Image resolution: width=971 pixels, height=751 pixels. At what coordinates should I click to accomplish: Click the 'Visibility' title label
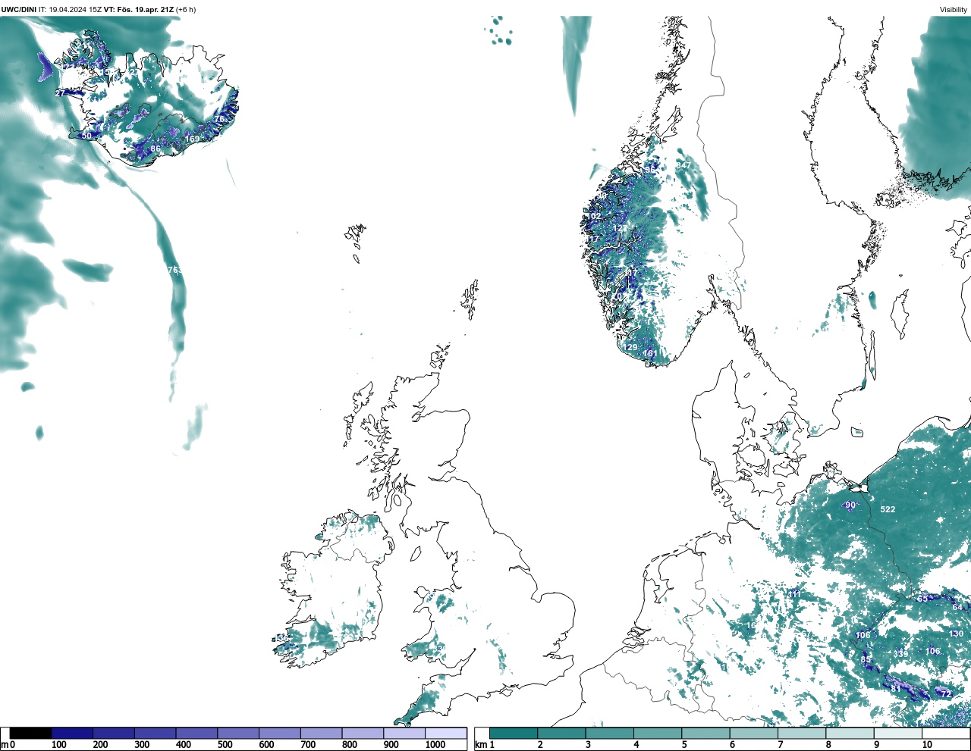click(954, 10)
